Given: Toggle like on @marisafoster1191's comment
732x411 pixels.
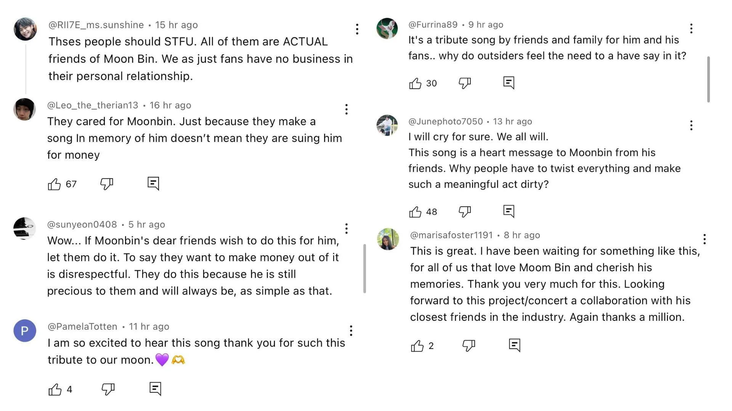Looking at the screenshot, I should coord(417,346).
